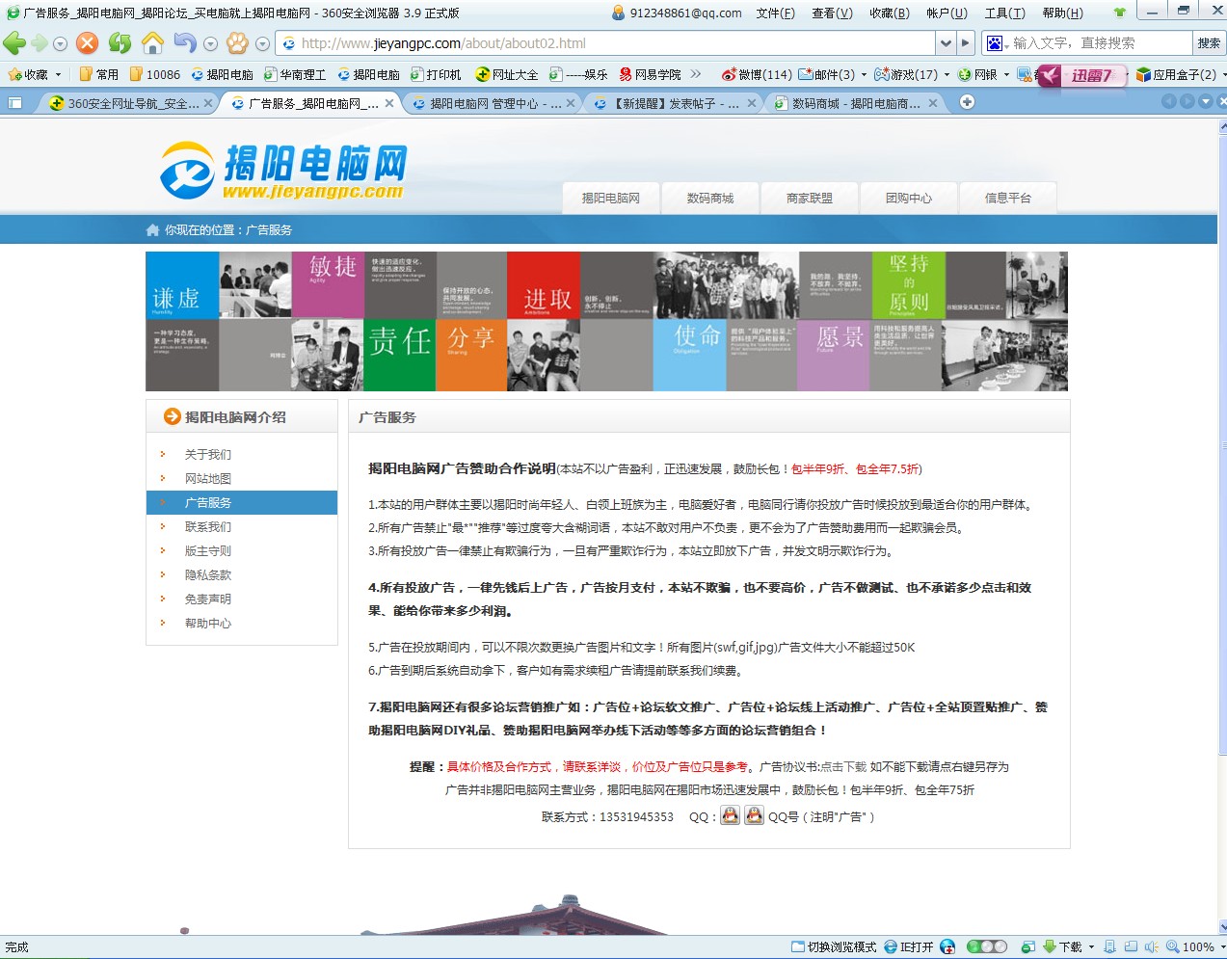The image size is (1227, 959).
Task: Expand the bookmarks overflow chevron
Action: pyautogui.click(x=696, y=74)
